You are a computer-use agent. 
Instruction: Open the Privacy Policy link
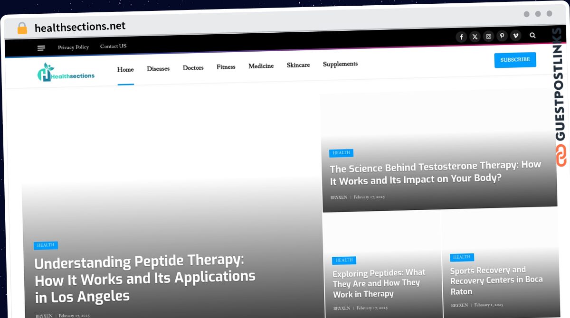pyautogui.click(x=73, y=47)
